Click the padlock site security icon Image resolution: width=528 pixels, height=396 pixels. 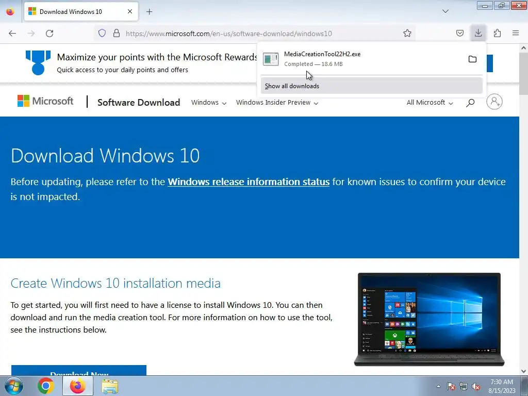pos(117,33)
